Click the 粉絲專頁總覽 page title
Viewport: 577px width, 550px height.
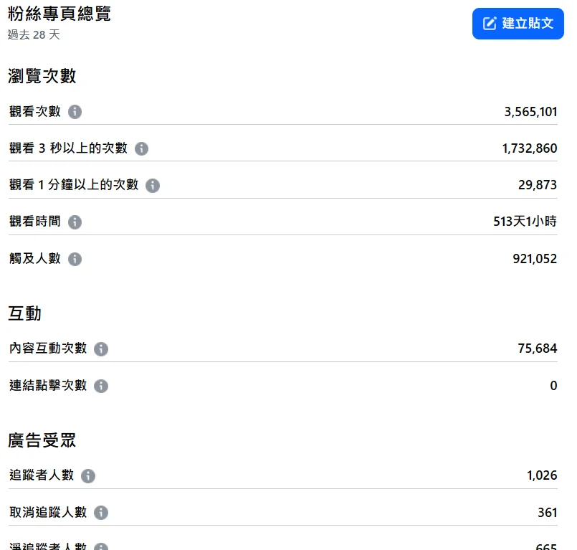[x=59, y=14]
